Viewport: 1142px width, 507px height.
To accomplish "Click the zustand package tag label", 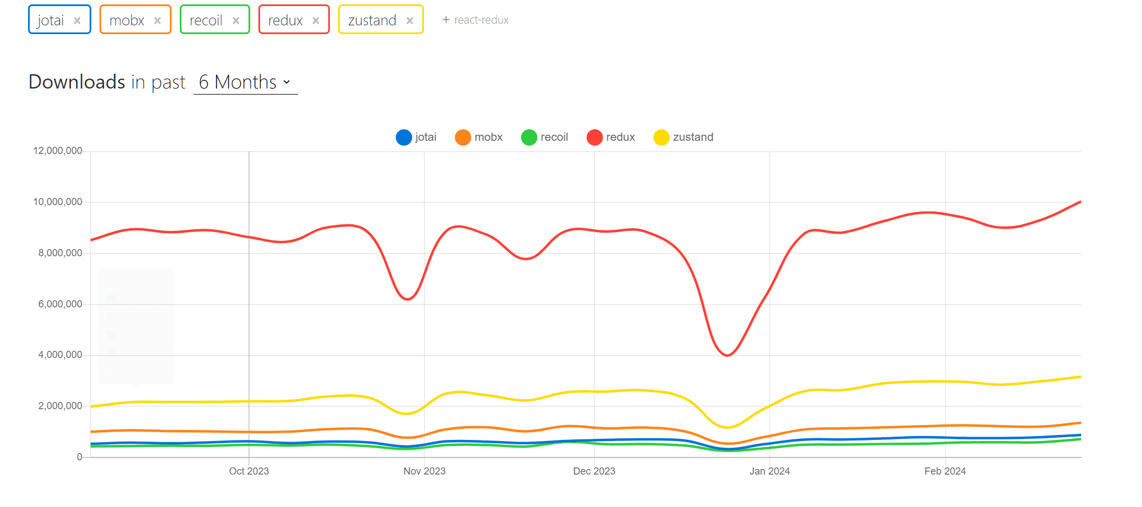I will [372, 20].
